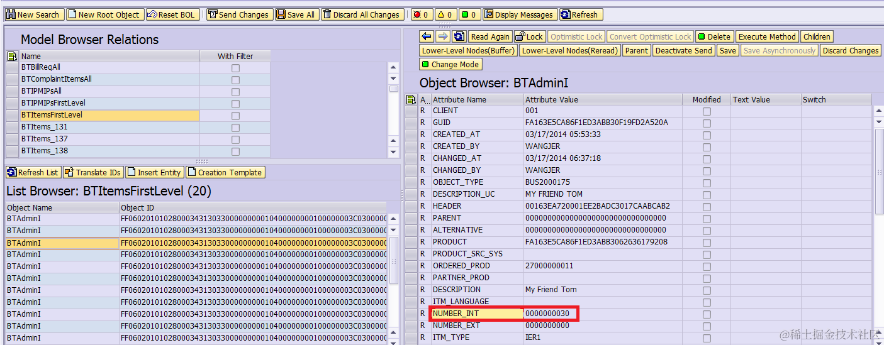The height and width of the screenshot is (345, 884).
Task: Click the New Search toolbar button
Action: point(33,14)
